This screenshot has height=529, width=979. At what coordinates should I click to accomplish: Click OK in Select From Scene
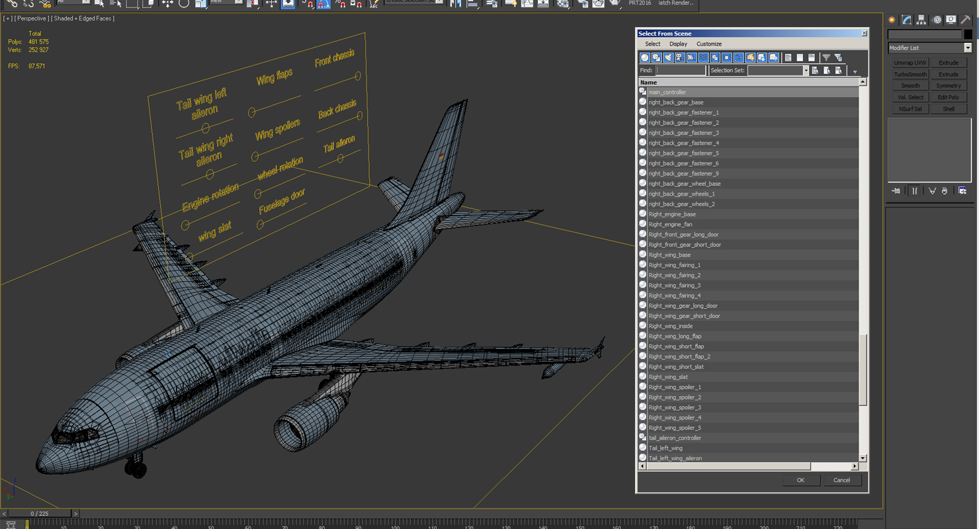click(800, 480)
